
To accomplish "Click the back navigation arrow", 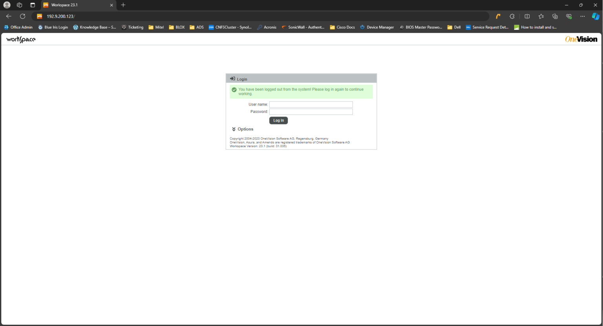I will (x=9, y=16).
